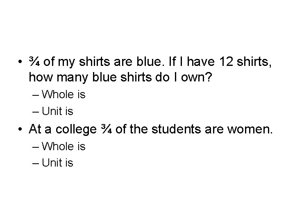Click 'Whole is' under the college statement

click(64, 146)
